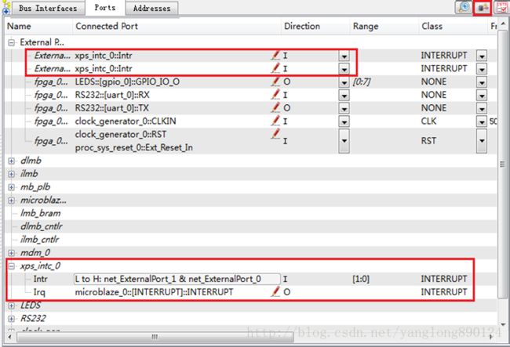Expand the mb_plb tree node
This screenshot has height=347, width=510.
pyautogui.click(x=12, y=187)
